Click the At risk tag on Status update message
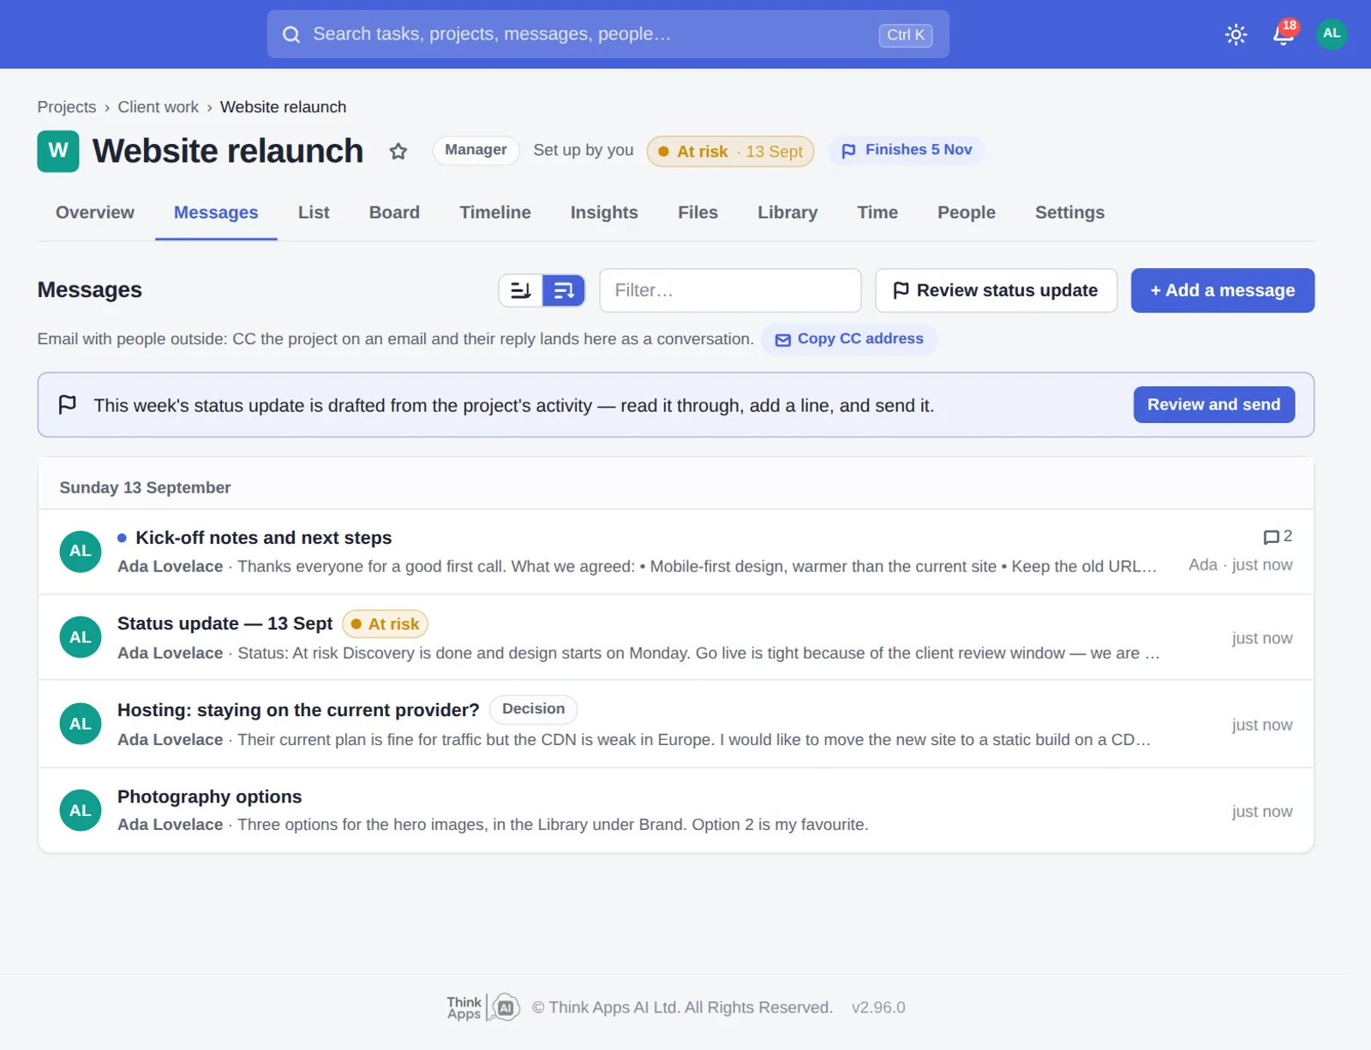1371x1050 pixels. pos(385,624)
